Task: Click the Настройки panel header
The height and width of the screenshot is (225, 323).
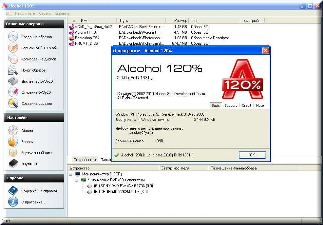Action: tap(34, 118)
